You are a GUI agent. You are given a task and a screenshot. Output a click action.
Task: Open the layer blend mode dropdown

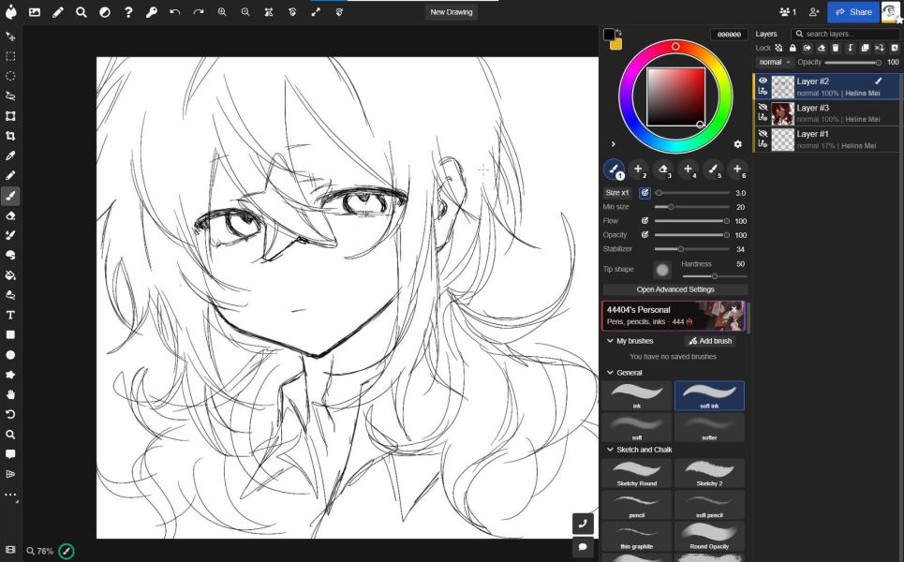[775, 62]
